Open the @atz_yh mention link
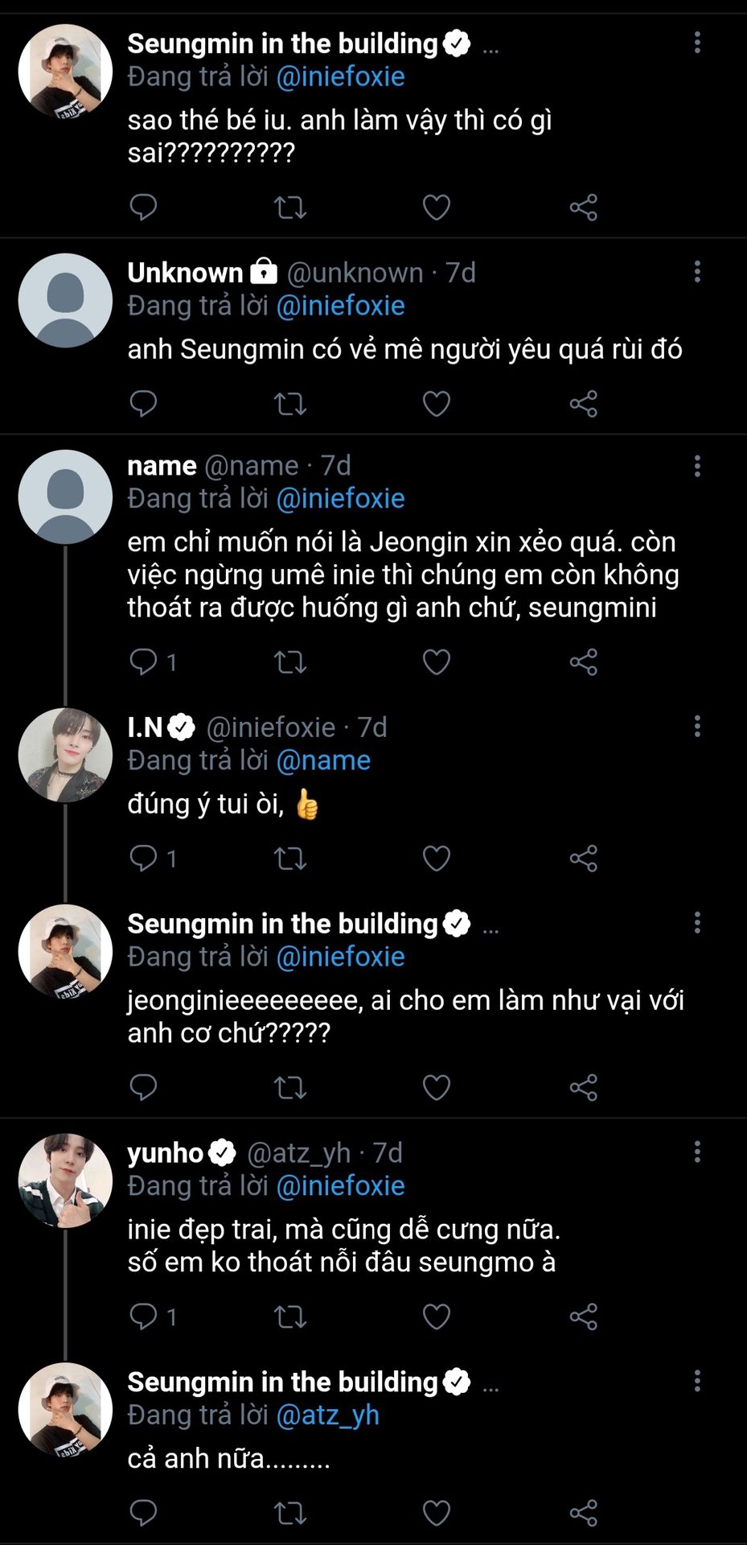Viewport: 747px width, 1545px height. [x=327, y=1415]
